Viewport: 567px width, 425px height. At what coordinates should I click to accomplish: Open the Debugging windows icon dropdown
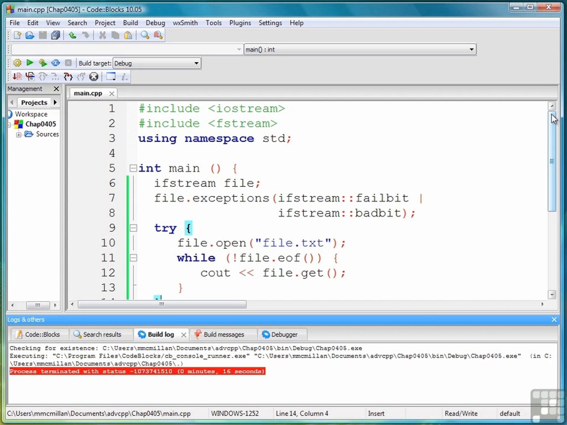point(111,76)
